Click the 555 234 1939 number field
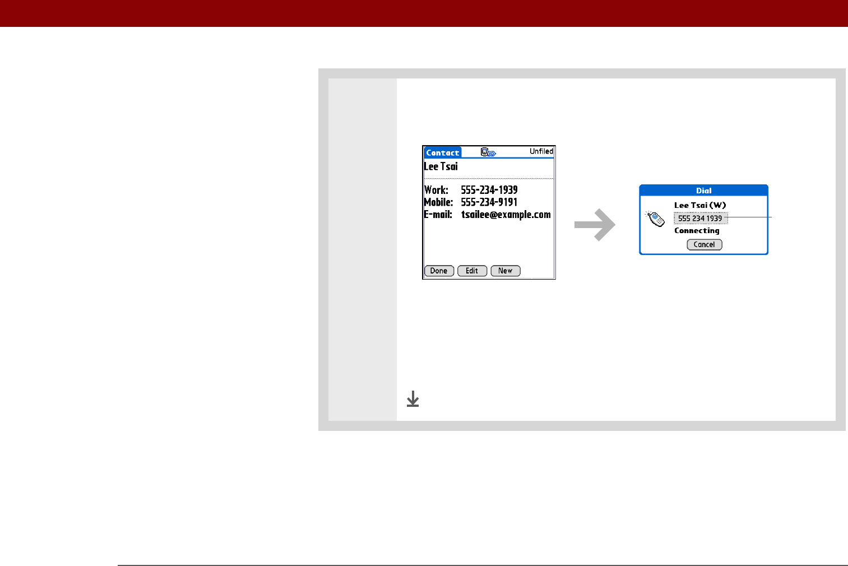The image size is (848, 566). point(701,219)
